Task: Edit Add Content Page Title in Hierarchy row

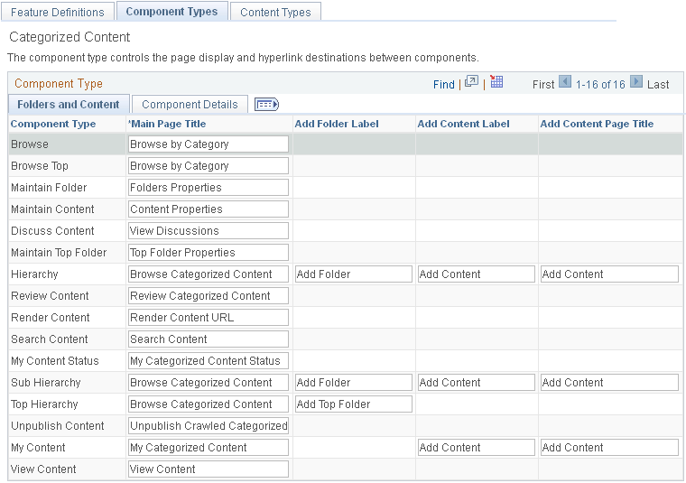Action: [609, 274]
